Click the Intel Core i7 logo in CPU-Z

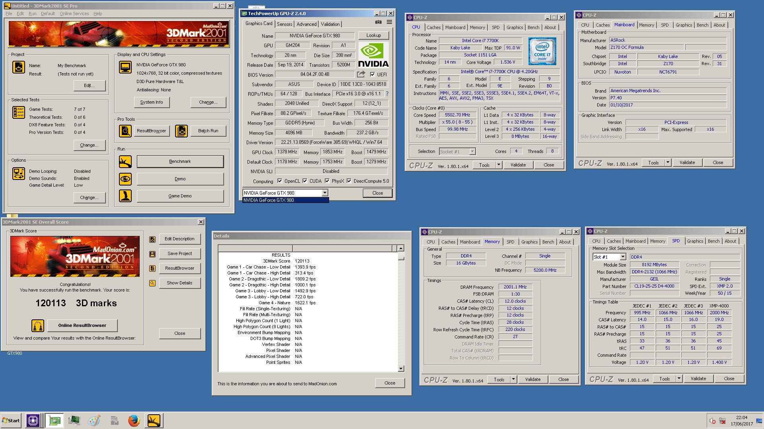tap(542, 51)
